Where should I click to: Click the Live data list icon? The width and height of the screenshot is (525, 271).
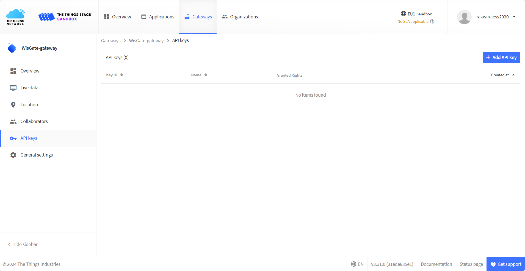click(13, 88)
